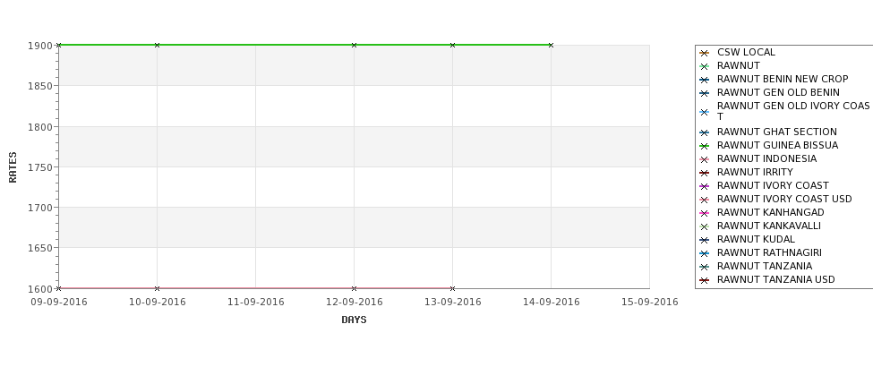Click the RAWNUT INDONESIA legend marker icon

704,159
